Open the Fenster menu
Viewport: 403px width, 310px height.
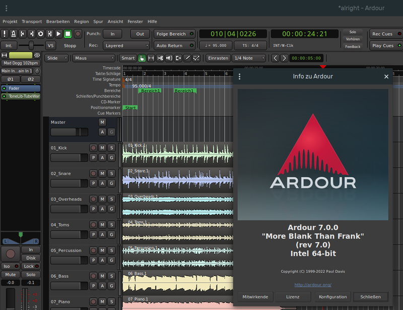[x=135, y=22]
